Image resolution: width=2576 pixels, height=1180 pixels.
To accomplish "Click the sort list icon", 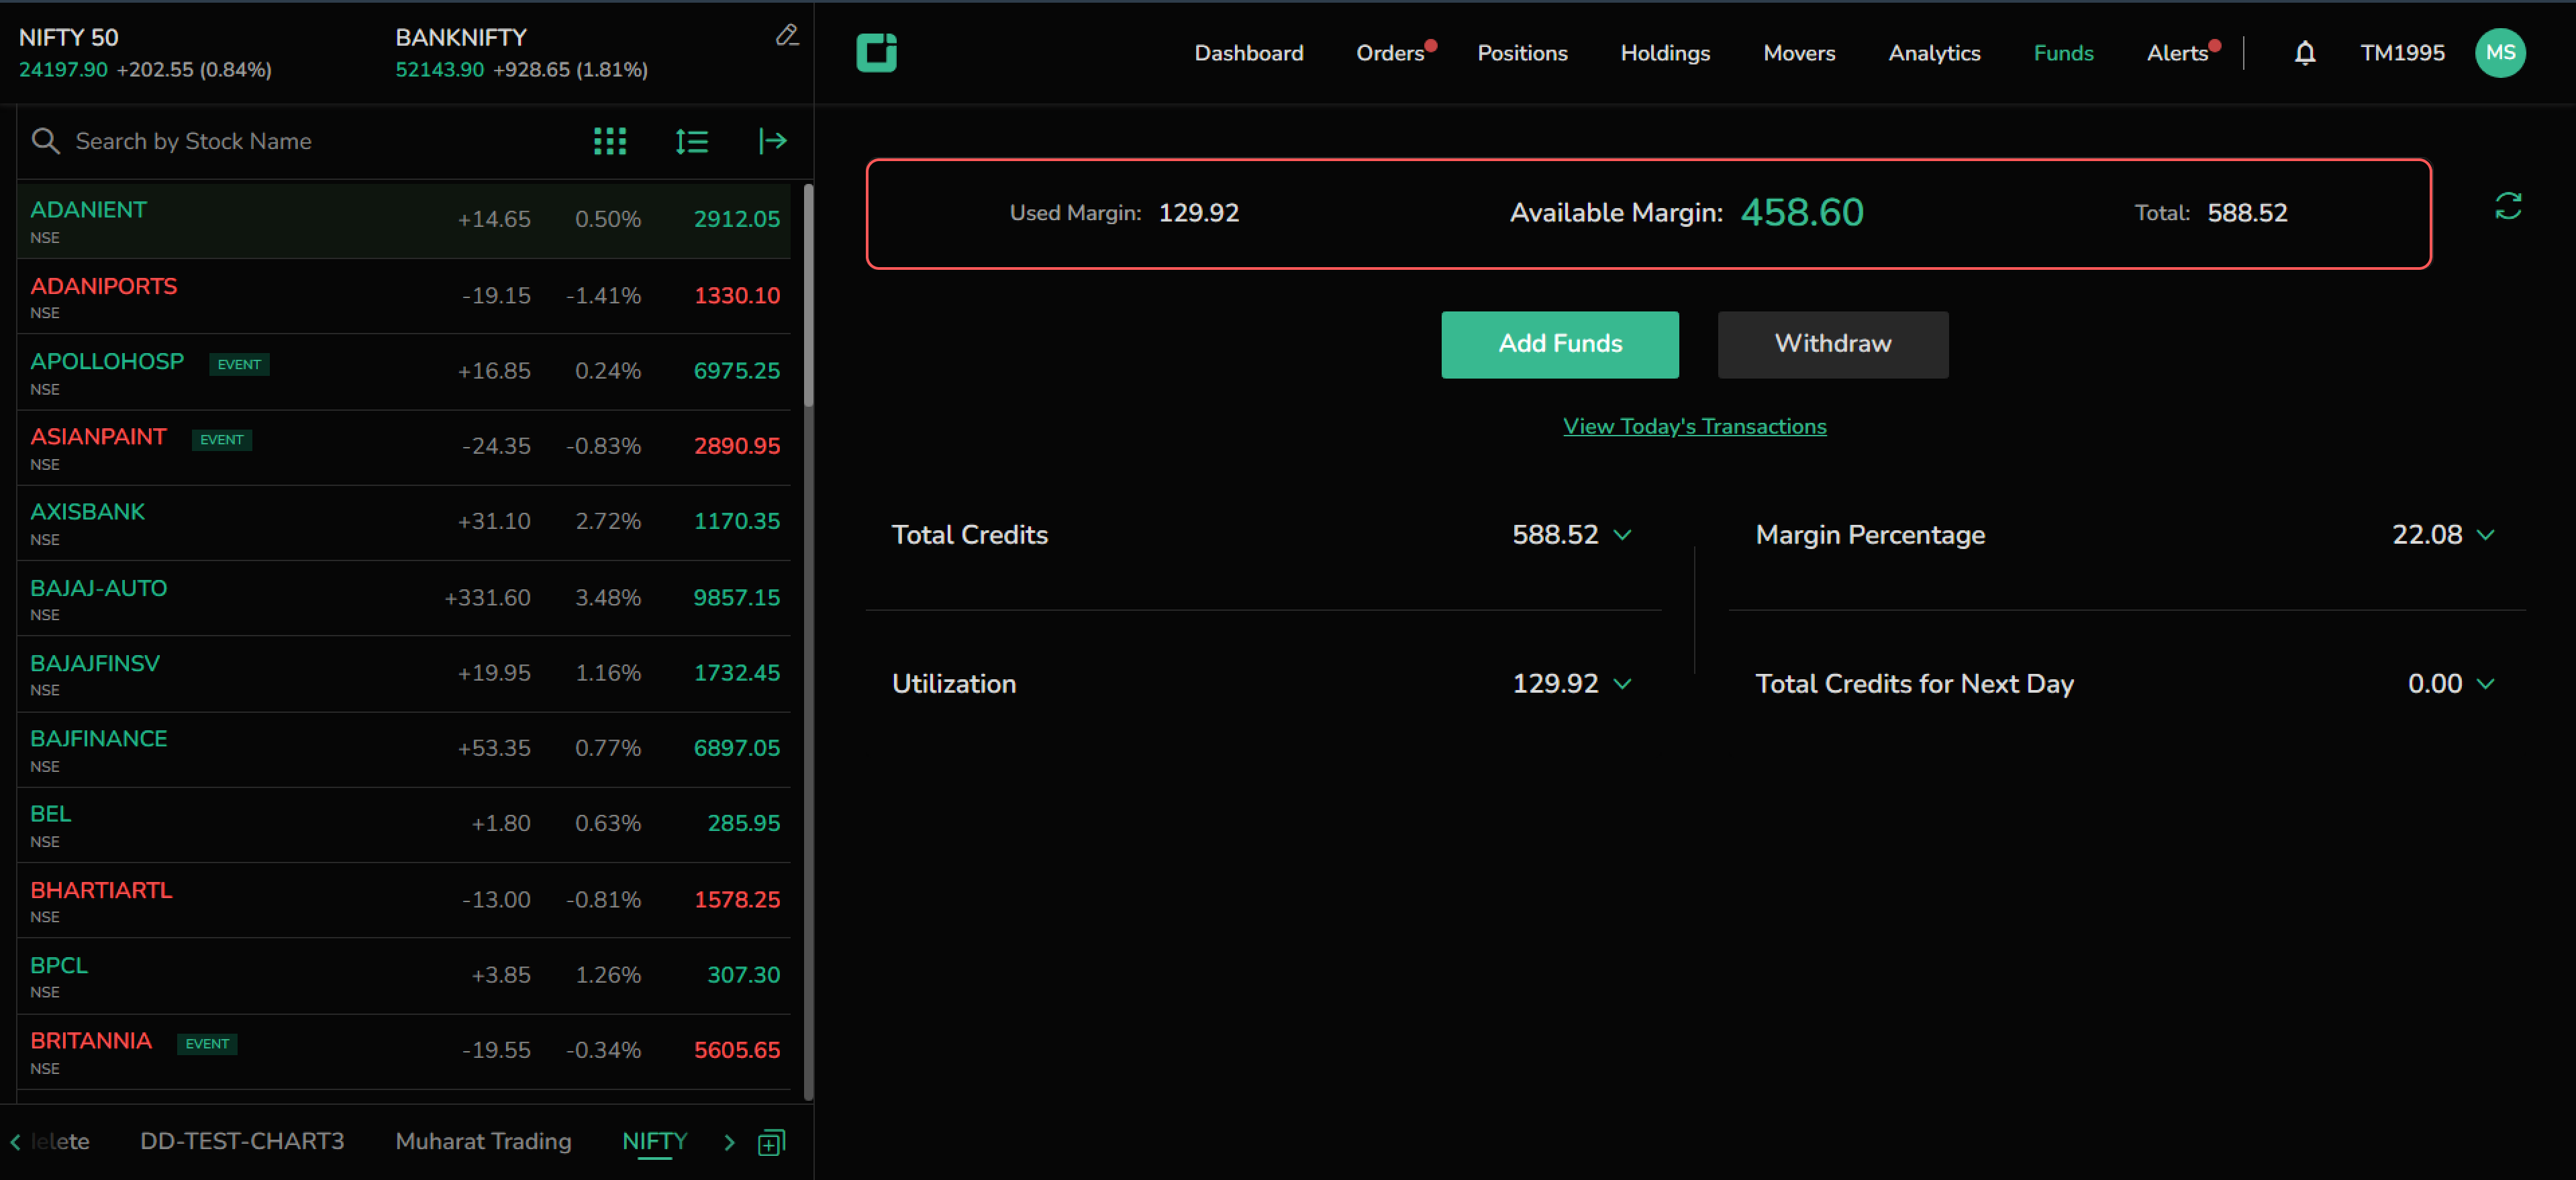I will [691, 141].
